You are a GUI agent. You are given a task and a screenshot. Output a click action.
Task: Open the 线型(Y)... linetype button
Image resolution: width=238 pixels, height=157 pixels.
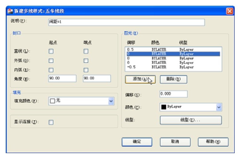click(191, 120)
